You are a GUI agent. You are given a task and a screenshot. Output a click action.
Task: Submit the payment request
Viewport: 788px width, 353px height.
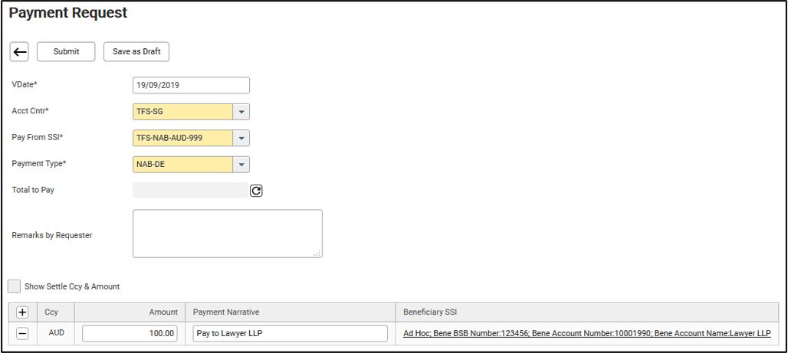tap(67, 52)
